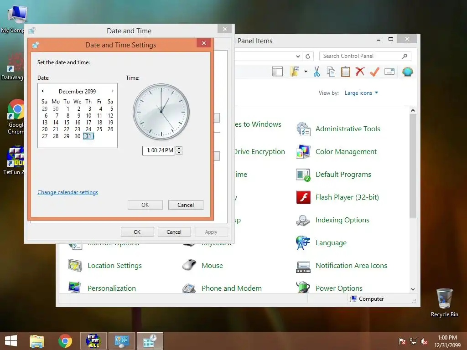Open Administrative Tools
This screenshot has width=467, height=350.
pyautogui.click(x=338, y=129)
